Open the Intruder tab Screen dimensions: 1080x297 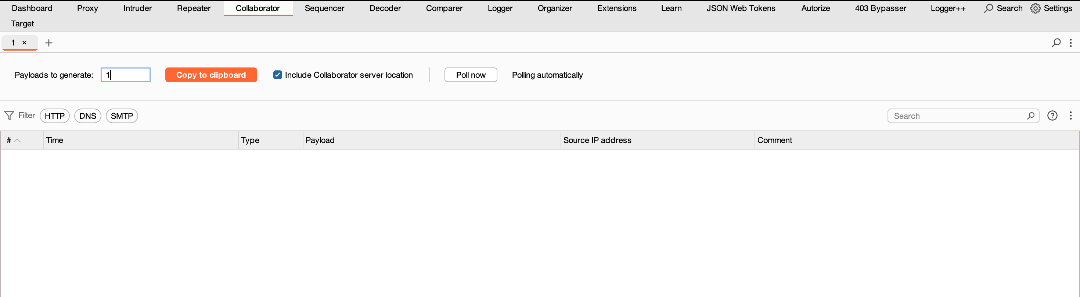[x=137, y=8]
